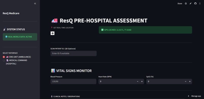Click the get location crosshair button
The width and height of the screenshot is (204, 99).
coord(53,33)
